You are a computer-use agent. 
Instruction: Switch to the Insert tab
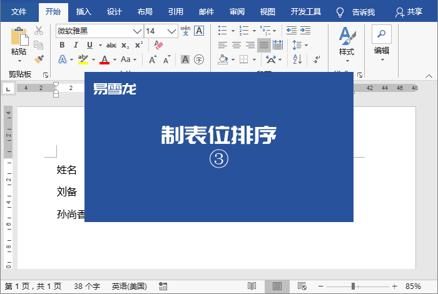pyautogui.click(x=83, y=12)
